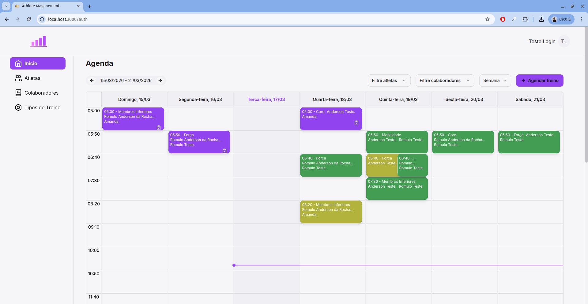Open the Semana view selector
The height and width of the screenshot is (304, 588).
click(495, 81)
